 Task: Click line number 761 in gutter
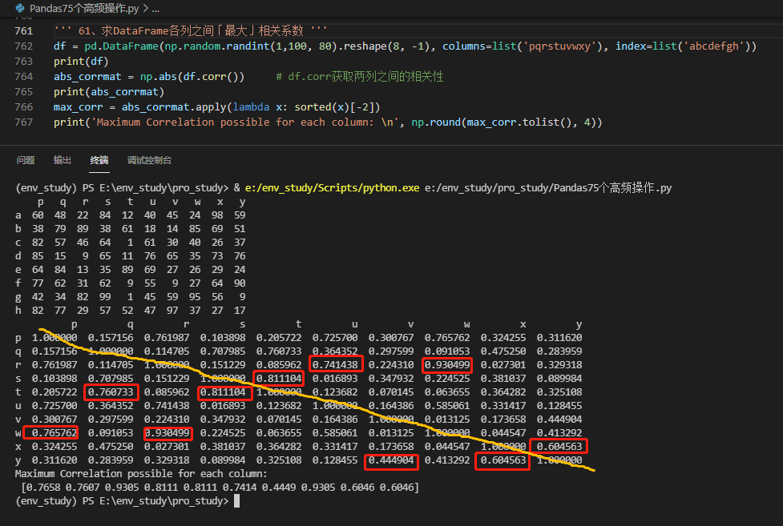pyautogui.click(x=24, y=31)
